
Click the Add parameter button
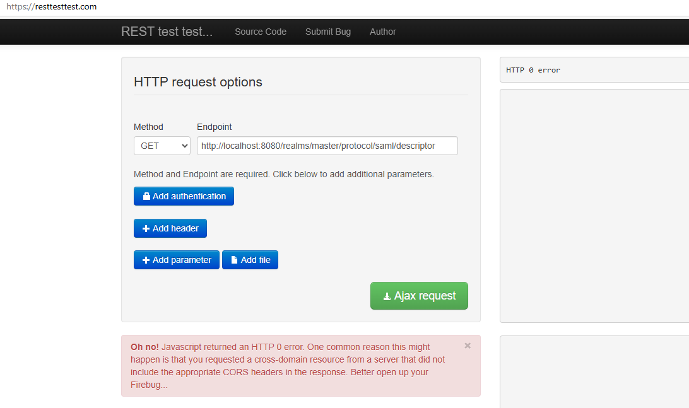[176, 260]
